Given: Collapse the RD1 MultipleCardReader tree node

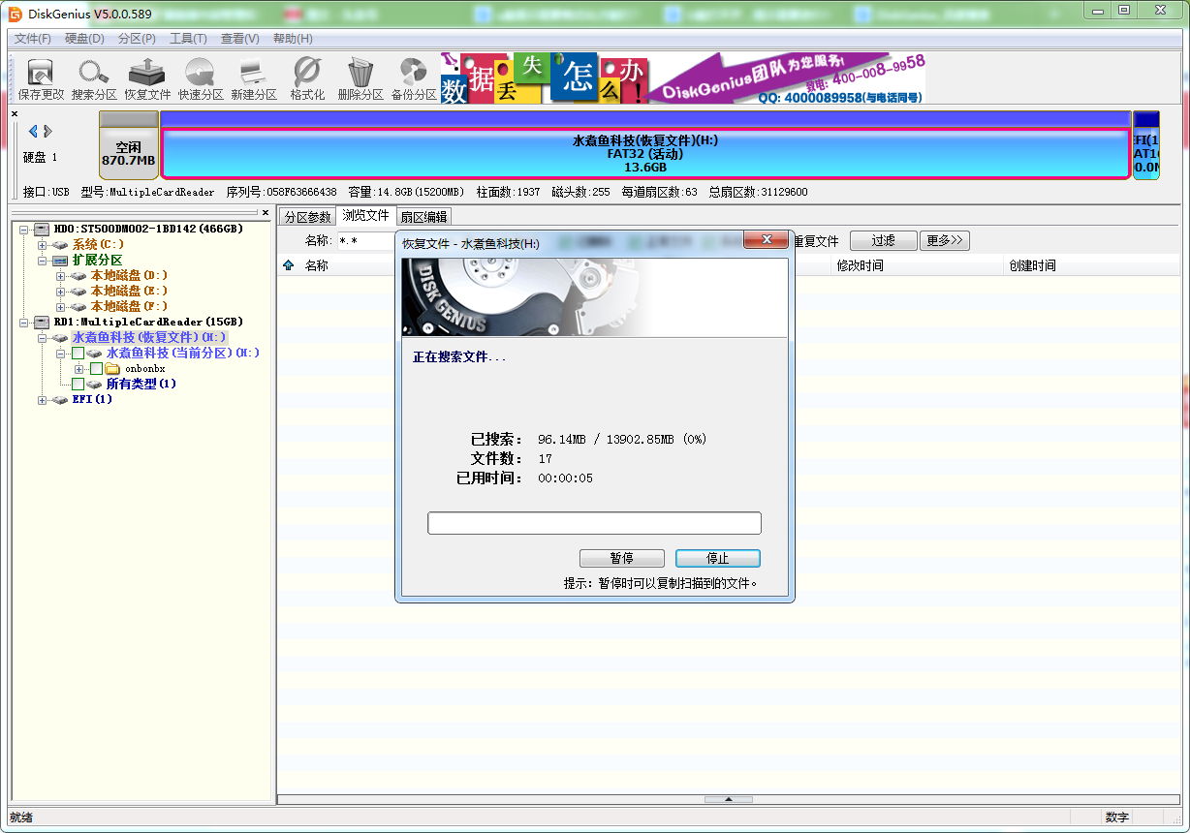Looking at the screenshot, I should [23, 322].
